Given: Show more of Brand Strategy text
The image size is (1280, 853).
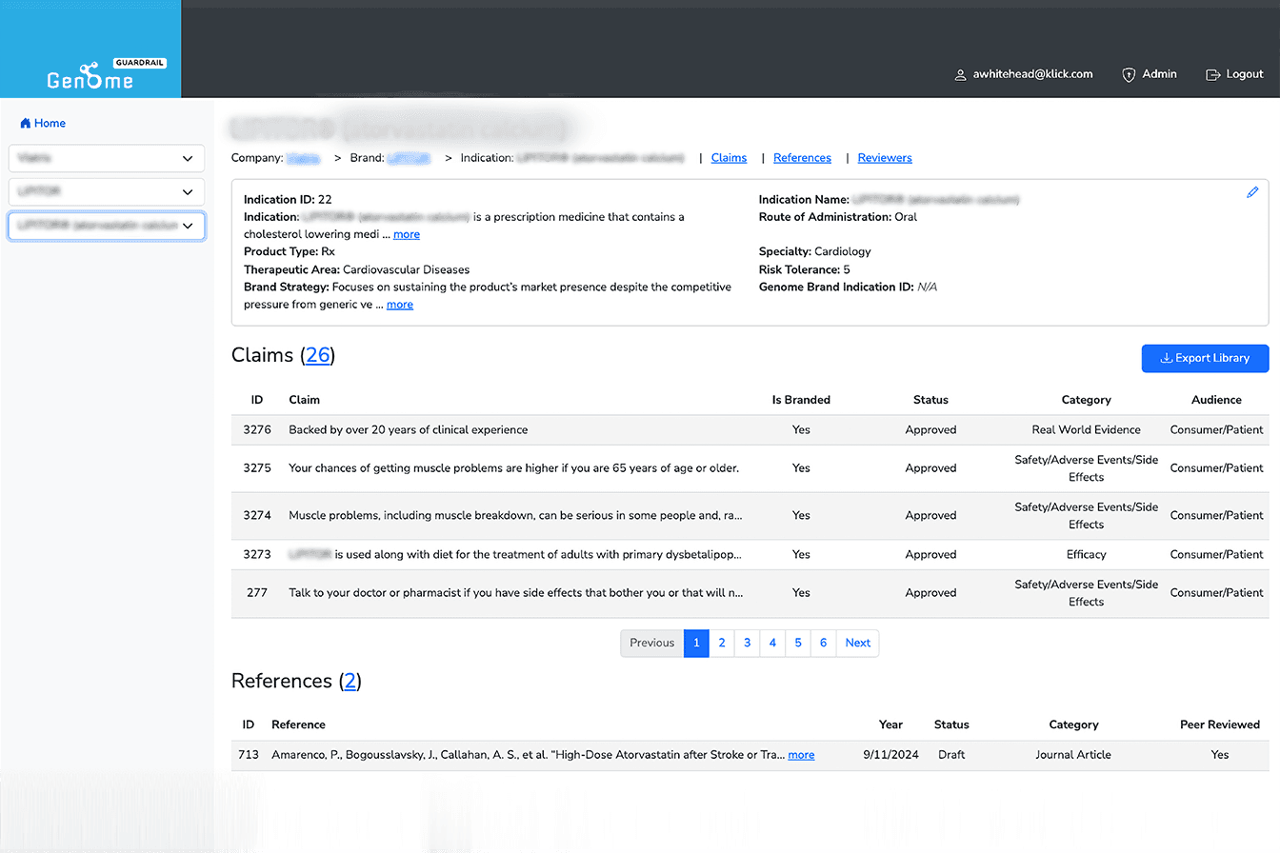Looking at the screenshot, I should click(400, 305).
